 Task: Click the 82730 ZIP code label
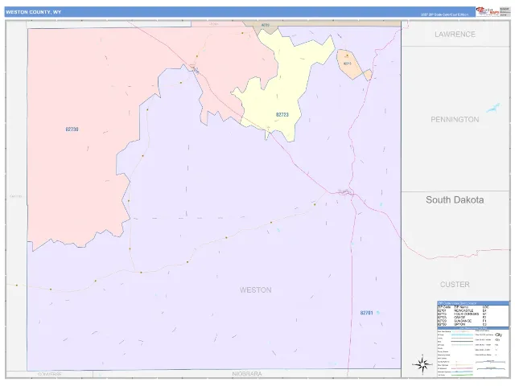pos(72,129)
